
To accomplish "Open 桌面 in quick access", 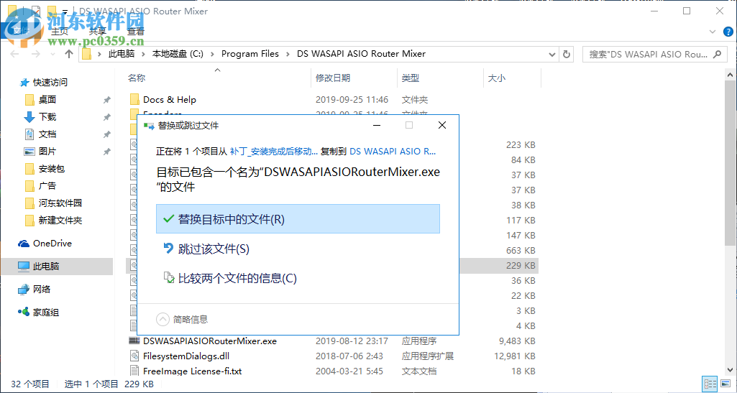I will click(47, 100).
